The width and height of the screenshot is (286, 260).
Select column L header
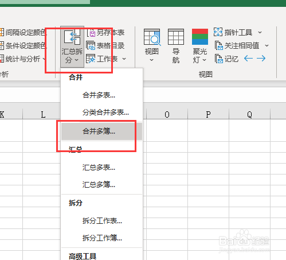tap(42, 114)
